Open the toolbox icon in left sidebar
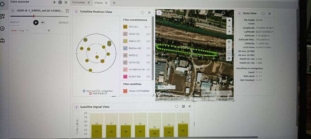 click(x=2, y=41)
